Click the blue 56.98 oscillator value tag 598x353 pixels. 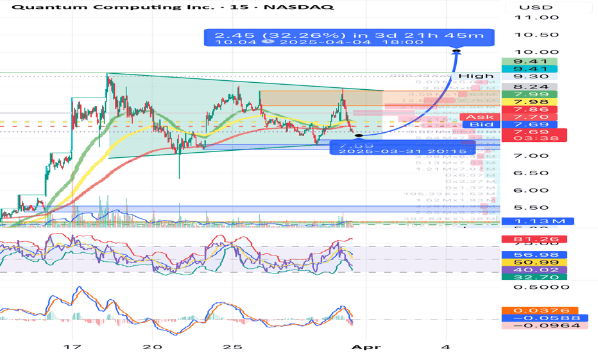click(x=534, y=255)
